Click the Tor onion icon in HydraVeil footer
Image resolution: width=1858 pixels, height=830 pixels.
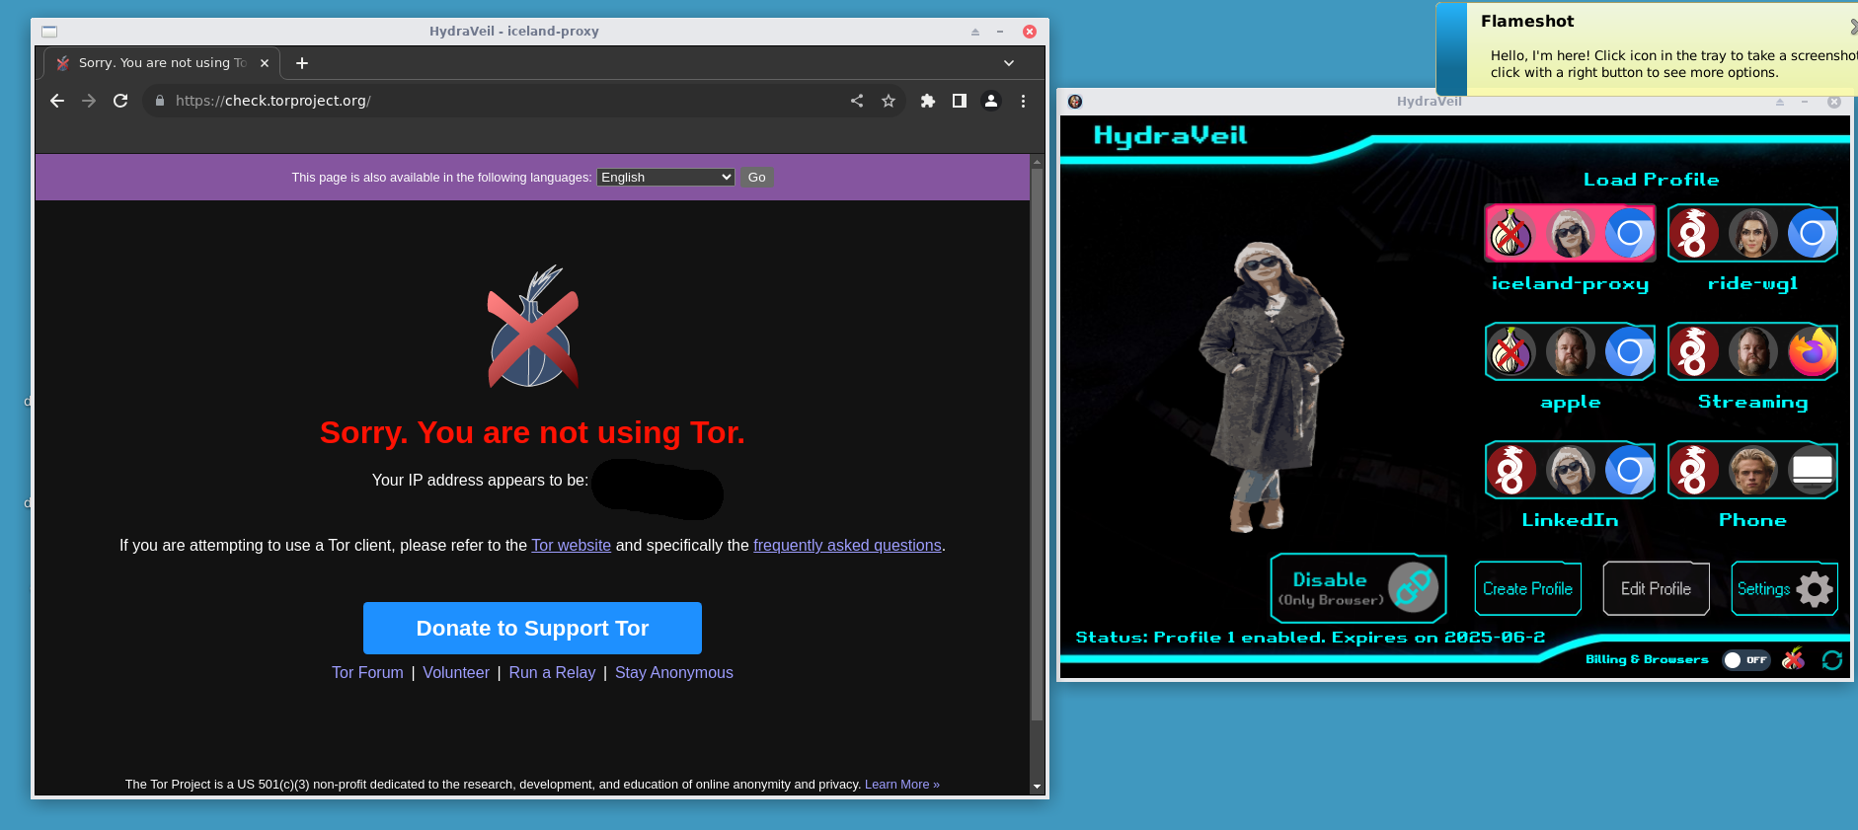point(1794,659)
